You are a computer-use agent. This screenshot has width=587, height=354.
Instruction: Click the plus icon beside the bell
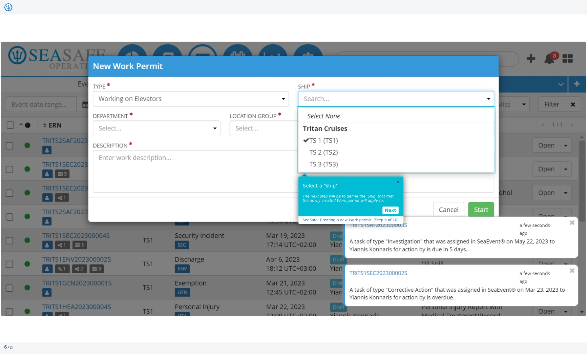531,59
